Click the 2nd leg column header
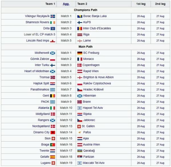This screenshot has height=167, width=171. pos(160,4)
